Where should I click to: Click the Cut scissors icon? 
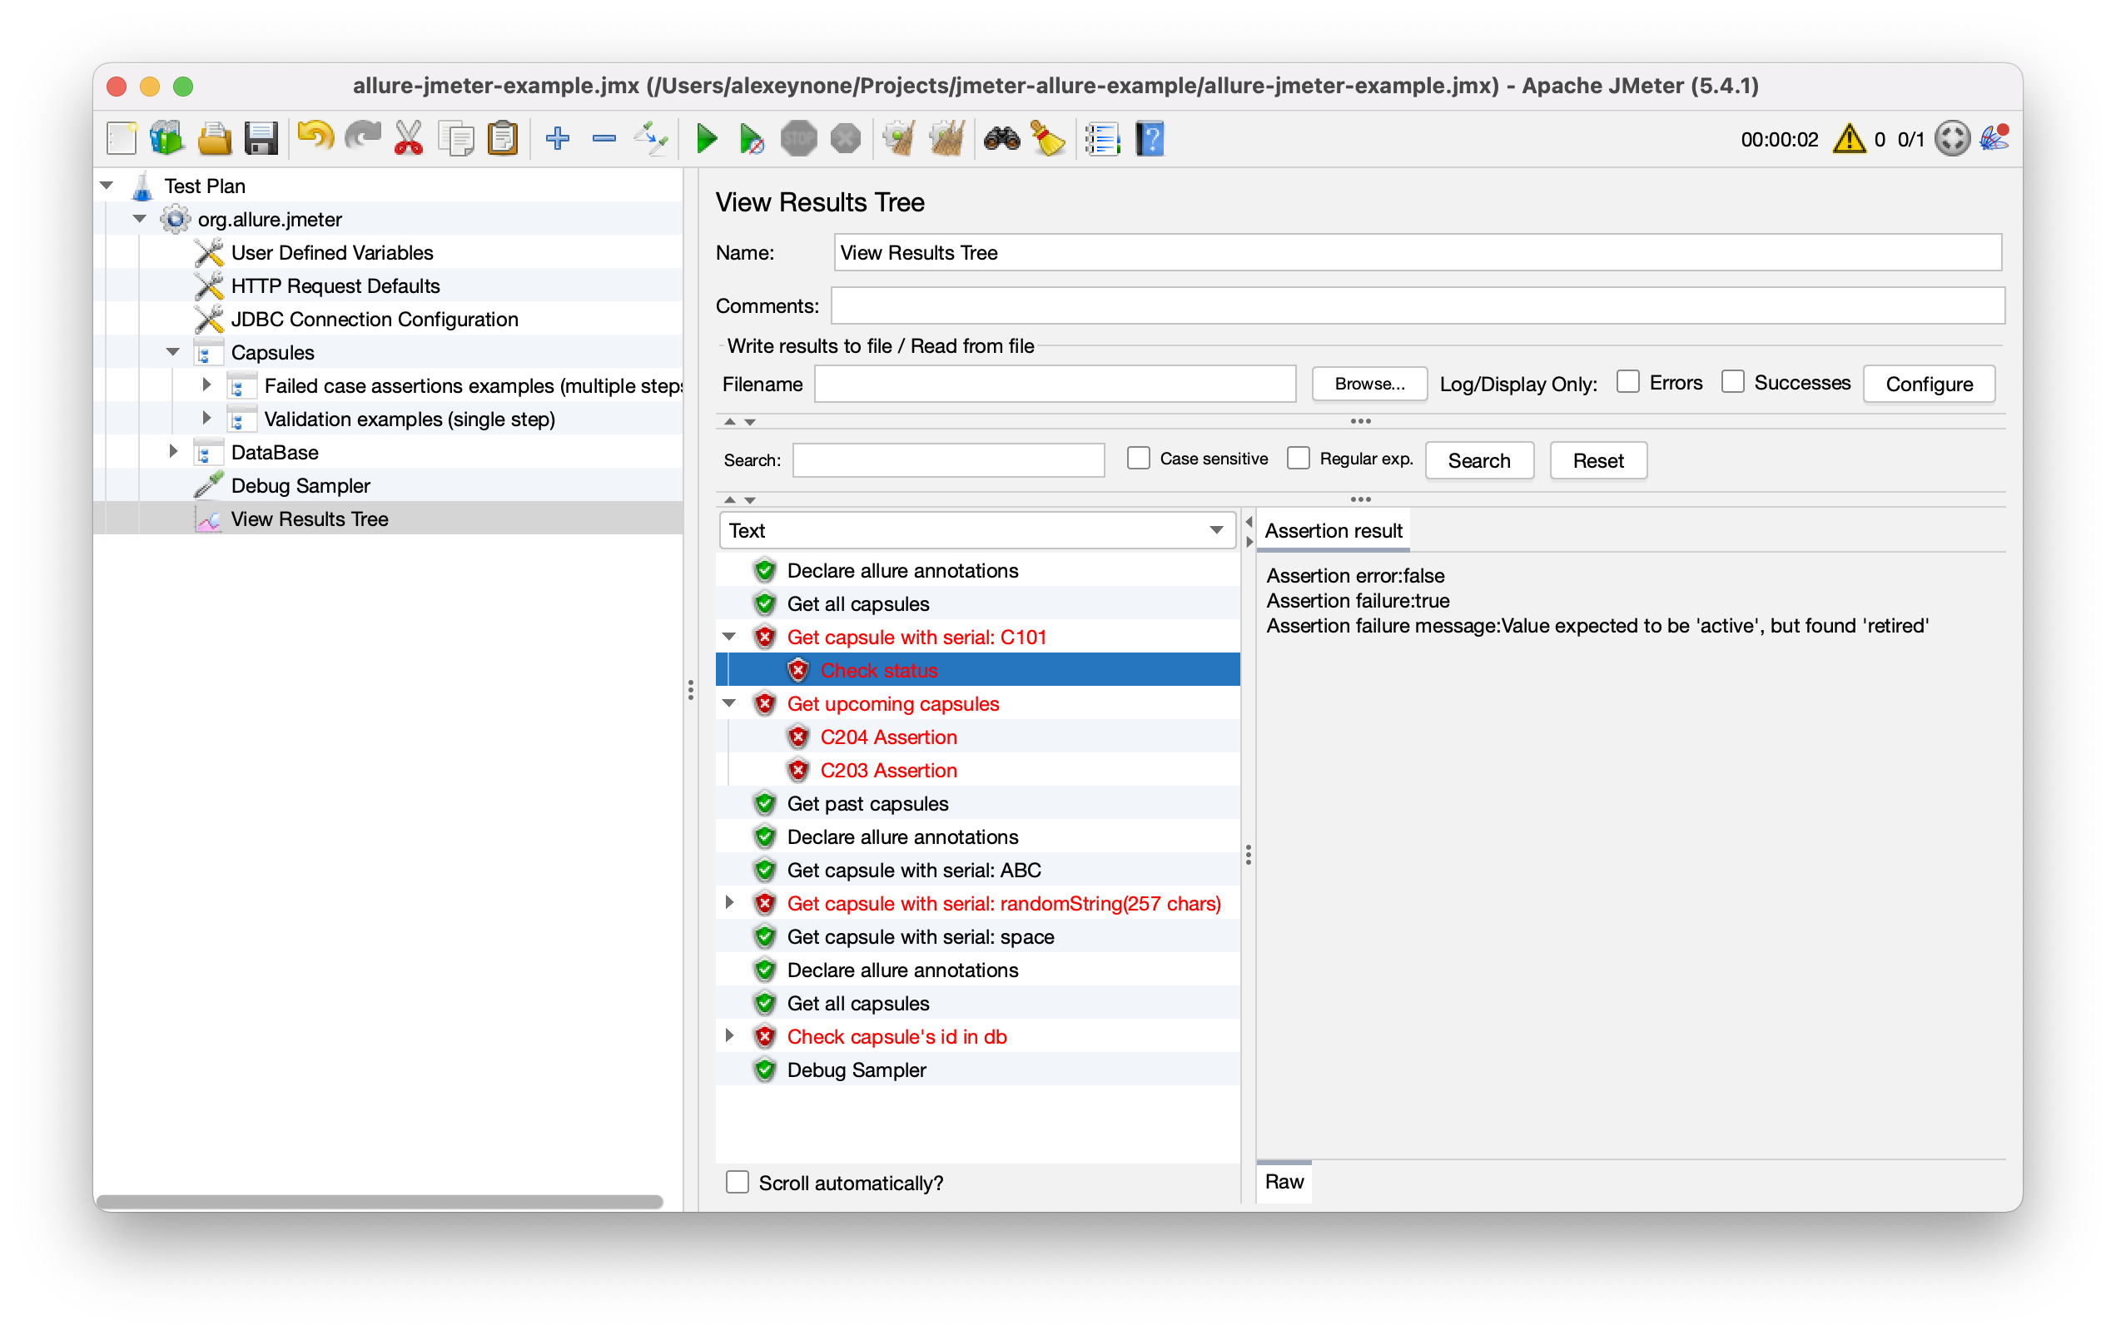point(408,139)
